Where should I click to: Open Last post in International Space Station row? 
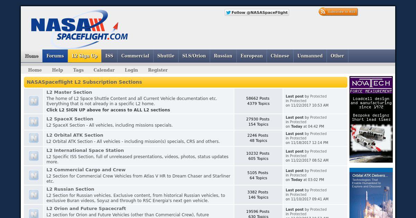click(294, 152)
